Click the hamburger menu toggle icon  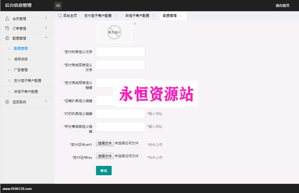(x=58, y=6)
